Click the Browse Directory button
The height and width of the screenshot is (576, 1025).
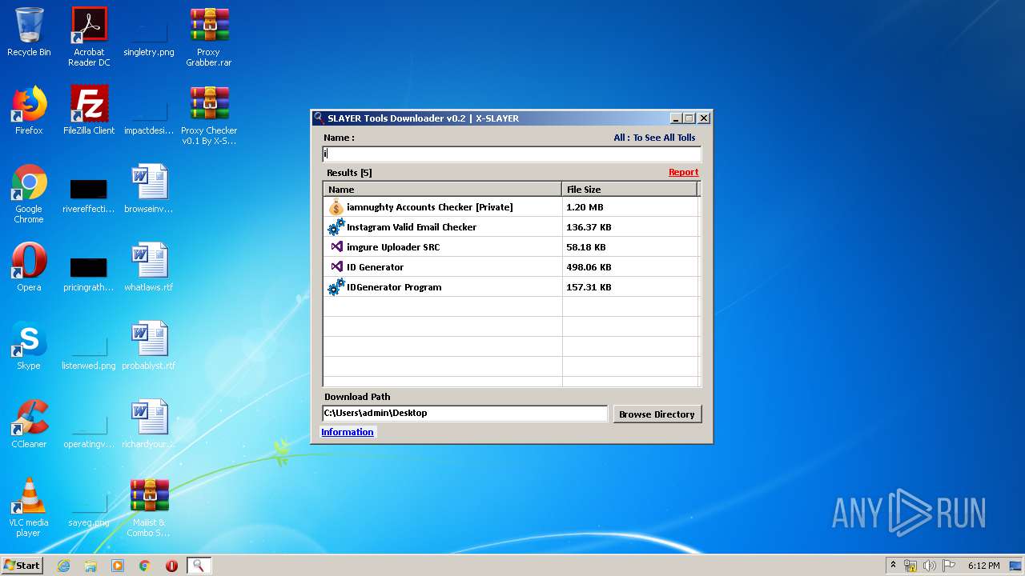657,414
